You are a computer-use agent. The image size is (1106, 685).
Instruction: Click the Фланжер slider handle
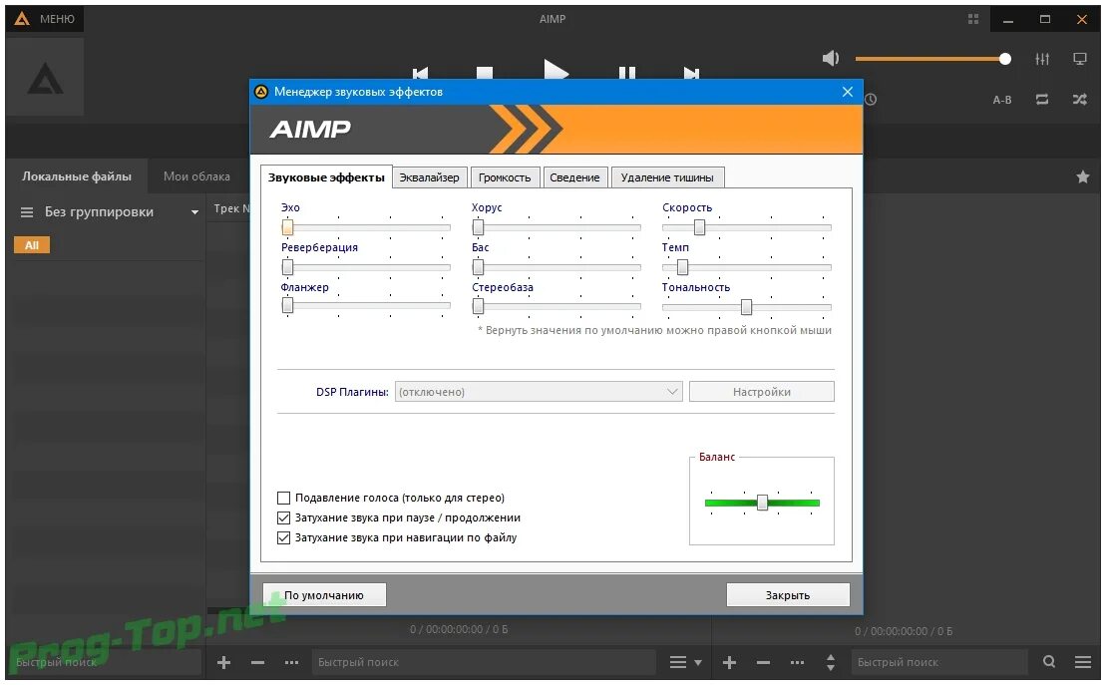point(288,305)
